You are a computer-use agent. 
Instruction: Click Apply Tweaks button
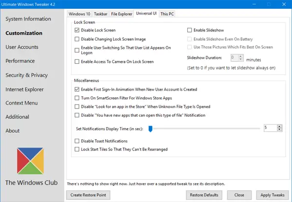point(273,195)
